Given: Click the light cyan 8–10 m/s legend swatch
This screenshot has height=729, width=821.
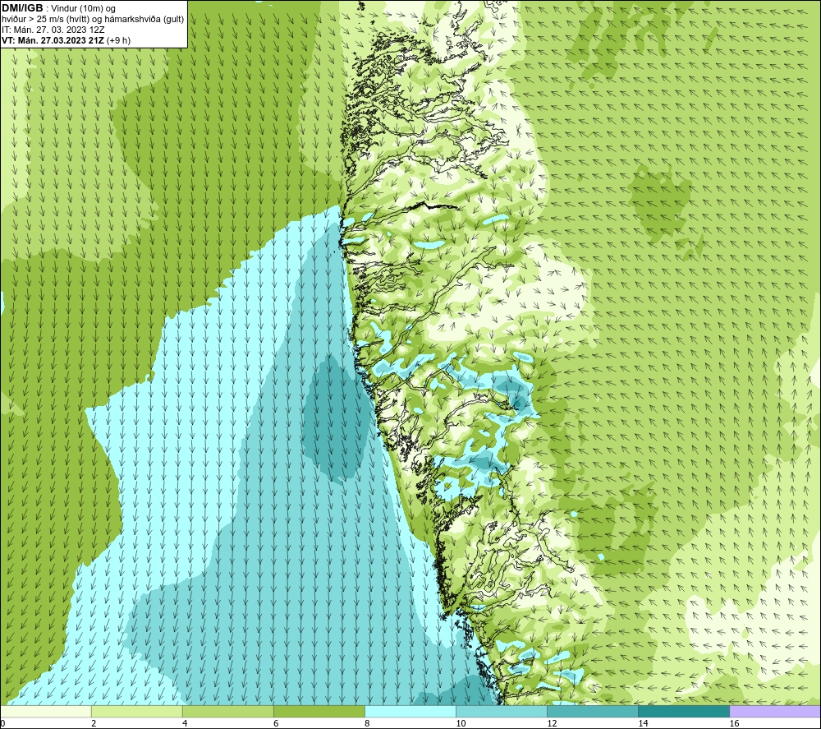Looking at the screenshot, I should click(x=410, y=711).
